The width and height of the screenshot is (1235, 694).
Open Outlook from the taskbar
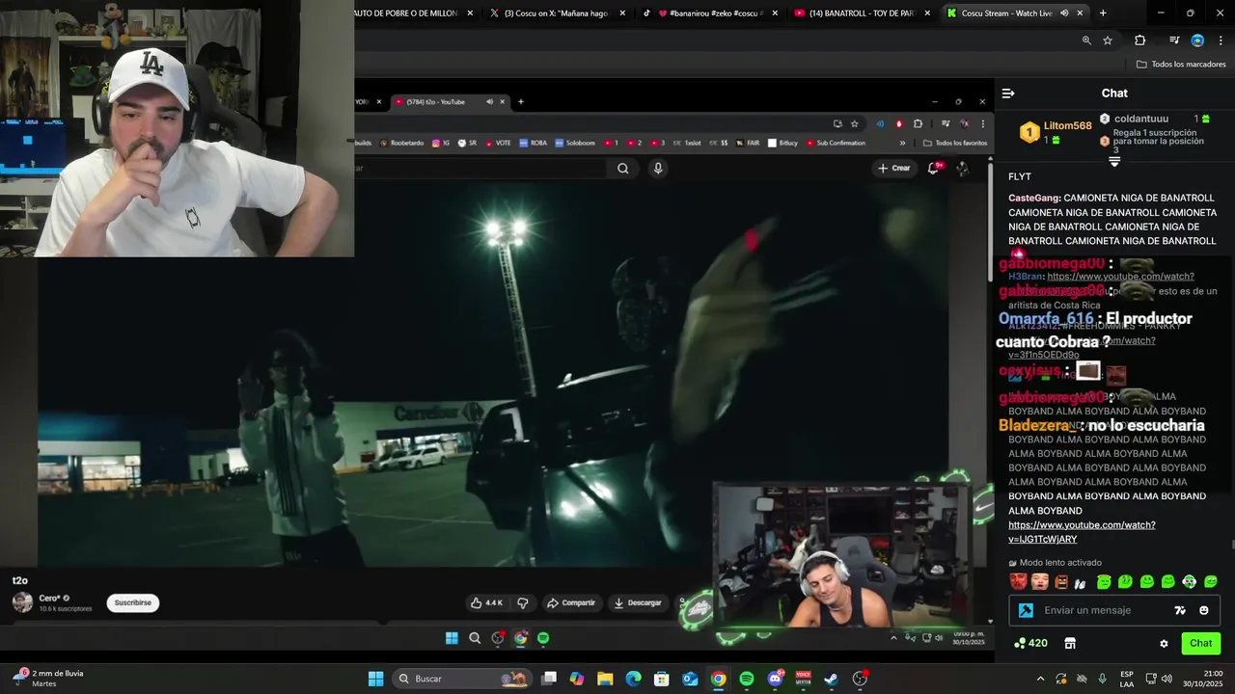pyautogui.click(x=690, y=679)
